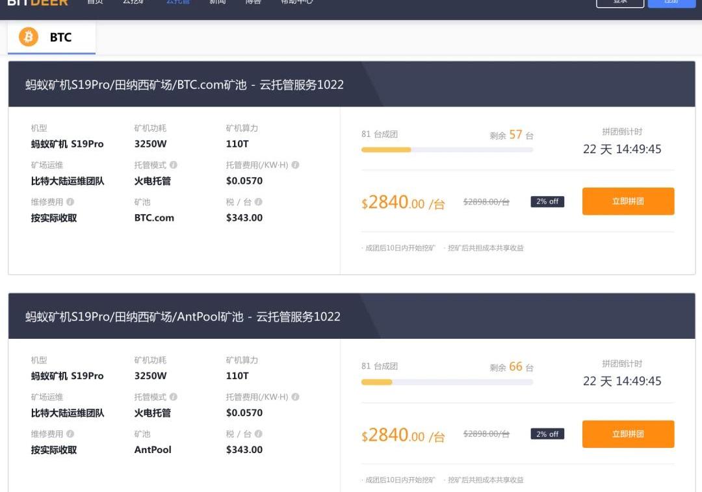Click 按实际收取 in BTC.com矿池 card
The height and width of the screenshot is (492, 702).
pyautogui.click(x=54, y=218)
